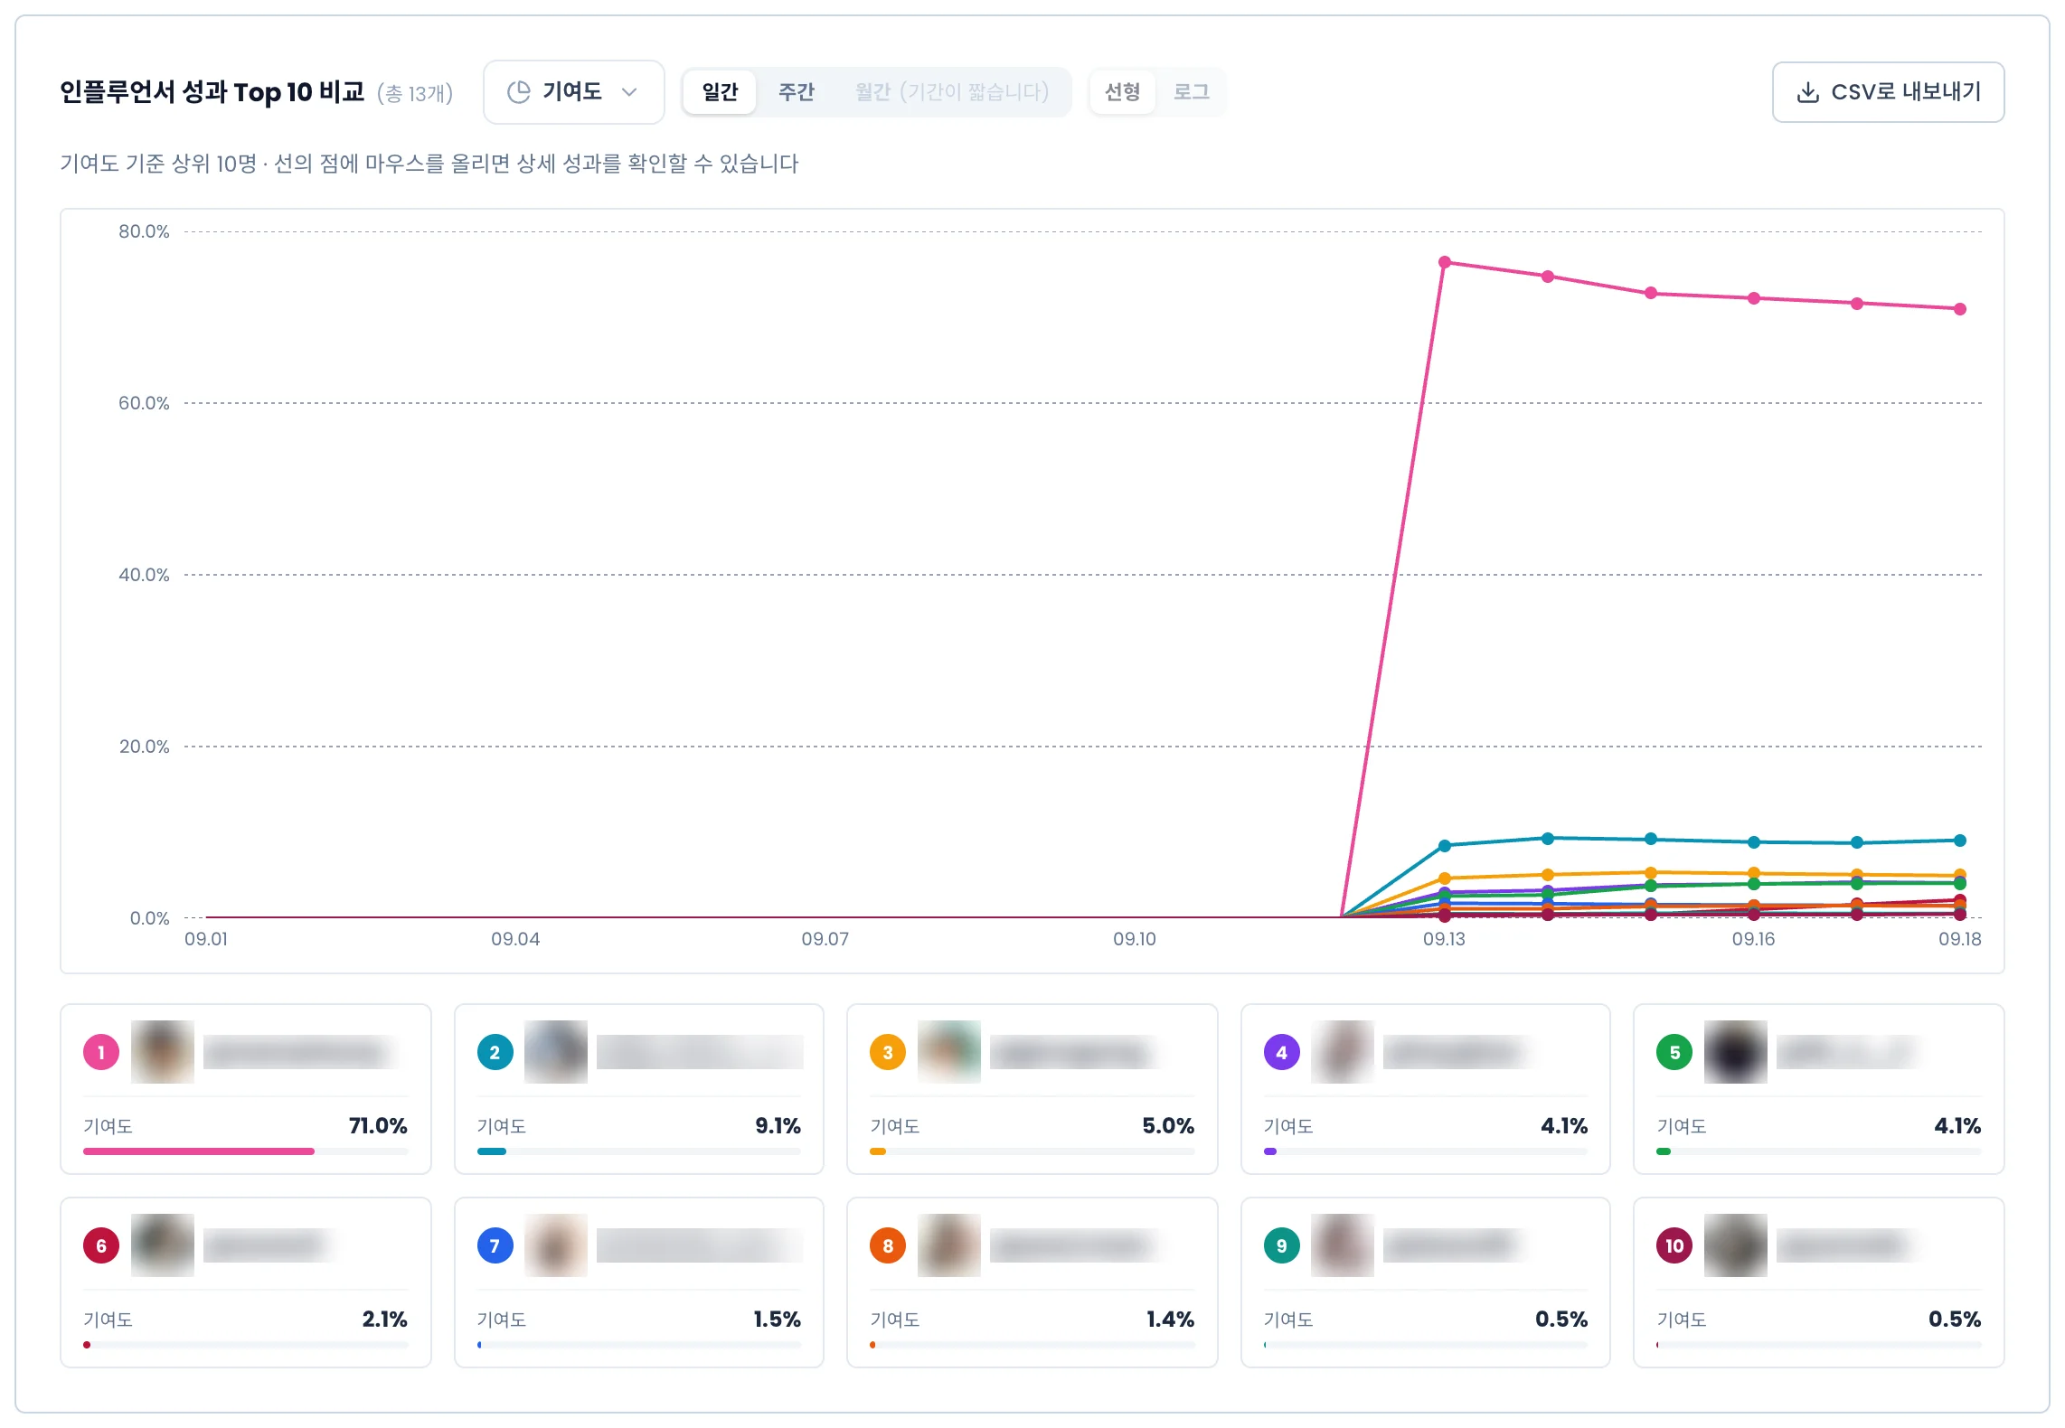Image resolution: width=2065 pixels, height=1428 pixels.
Task: Click the orange-red rank 8 badge
Action: pos(888,1245)
